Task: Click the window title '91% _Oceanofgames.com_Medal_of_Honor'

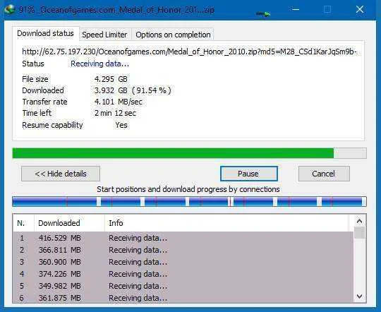Action: [116, 10]
